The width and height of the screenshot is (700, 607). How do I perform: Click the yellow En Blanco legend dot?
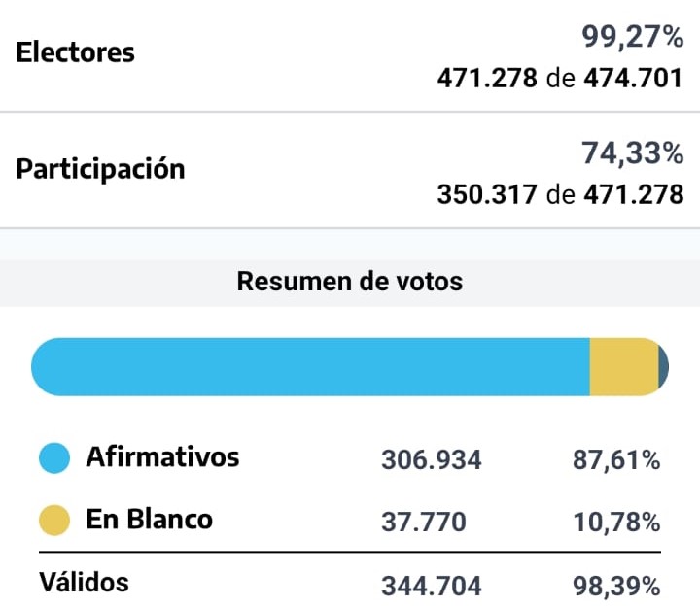[x=54, y=521]
